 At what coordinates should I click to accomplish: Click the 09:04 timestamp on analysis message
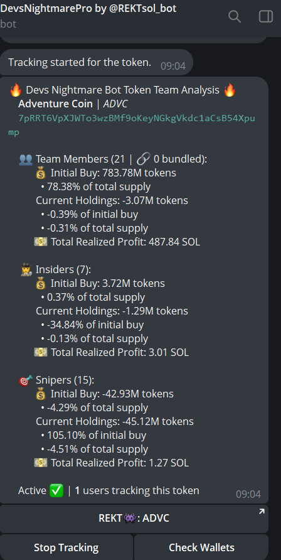point(248,494)
